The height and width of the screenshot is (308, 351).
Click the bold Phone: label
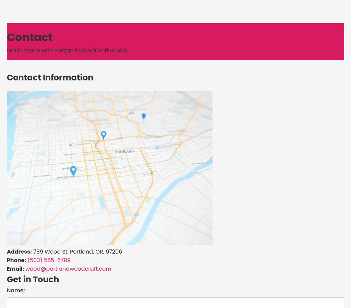click(x=16, y=260)
